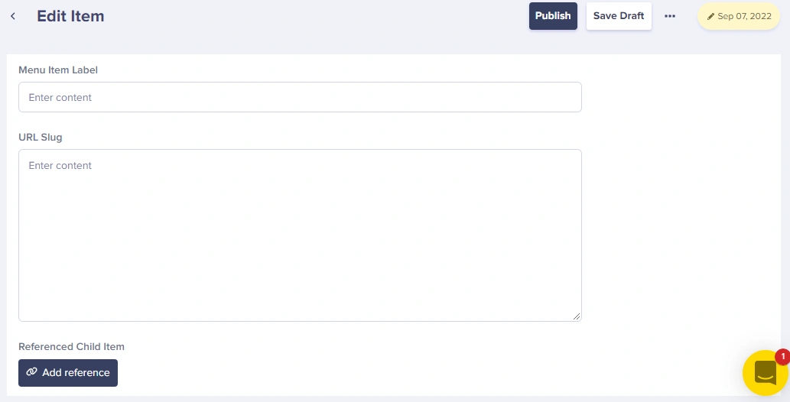Click the 'Menu Item Label' field label
Viewport: 790px width, 402px height.
58,70
